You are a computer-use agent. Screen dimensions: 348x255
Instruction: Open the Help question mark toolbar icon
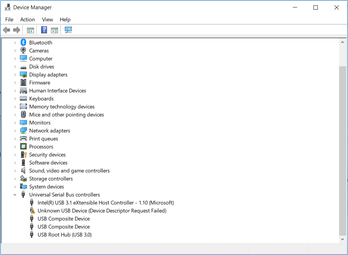click(x=44, y=30)
